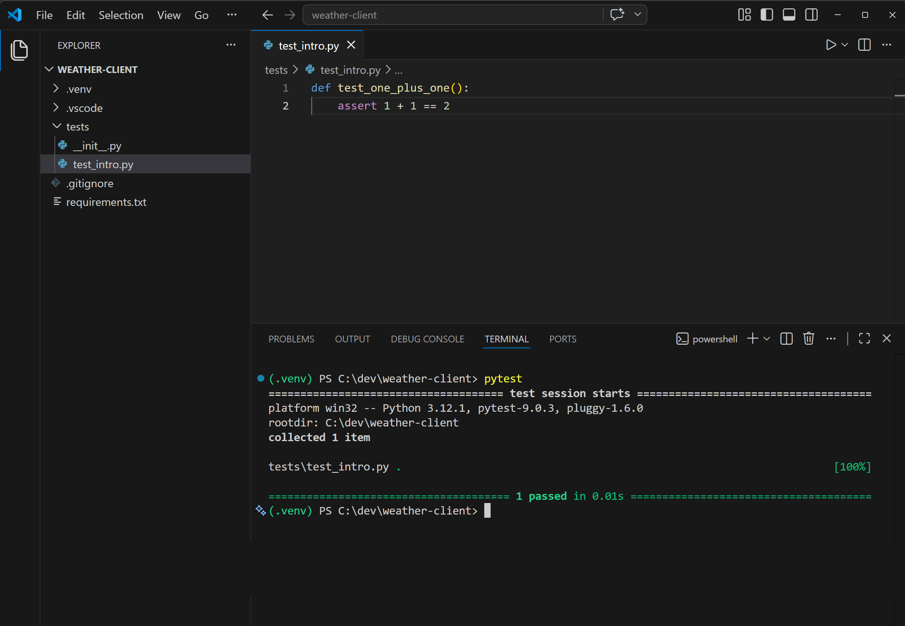Kill the terminal with trash icon
This screenshot has height=626, width=905.
tap(809, 339)
